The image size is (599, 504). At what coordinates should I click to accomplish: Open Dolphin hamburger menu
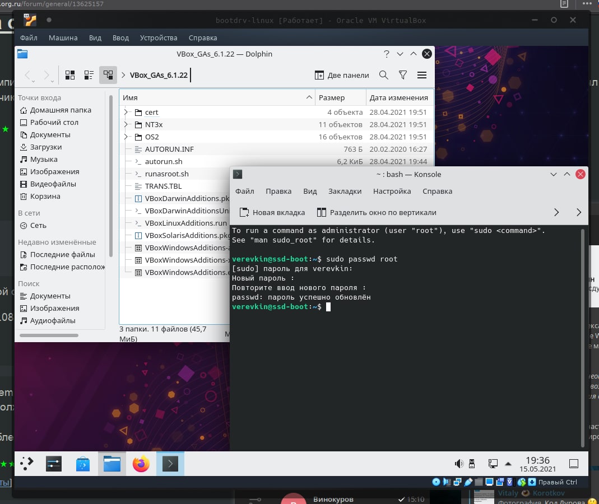[x=422, y=75]
